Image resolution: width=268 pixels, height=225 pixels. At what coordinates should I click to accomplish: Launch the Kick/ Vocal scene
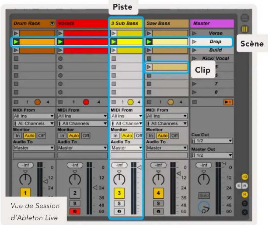click(x=194, y=58)
